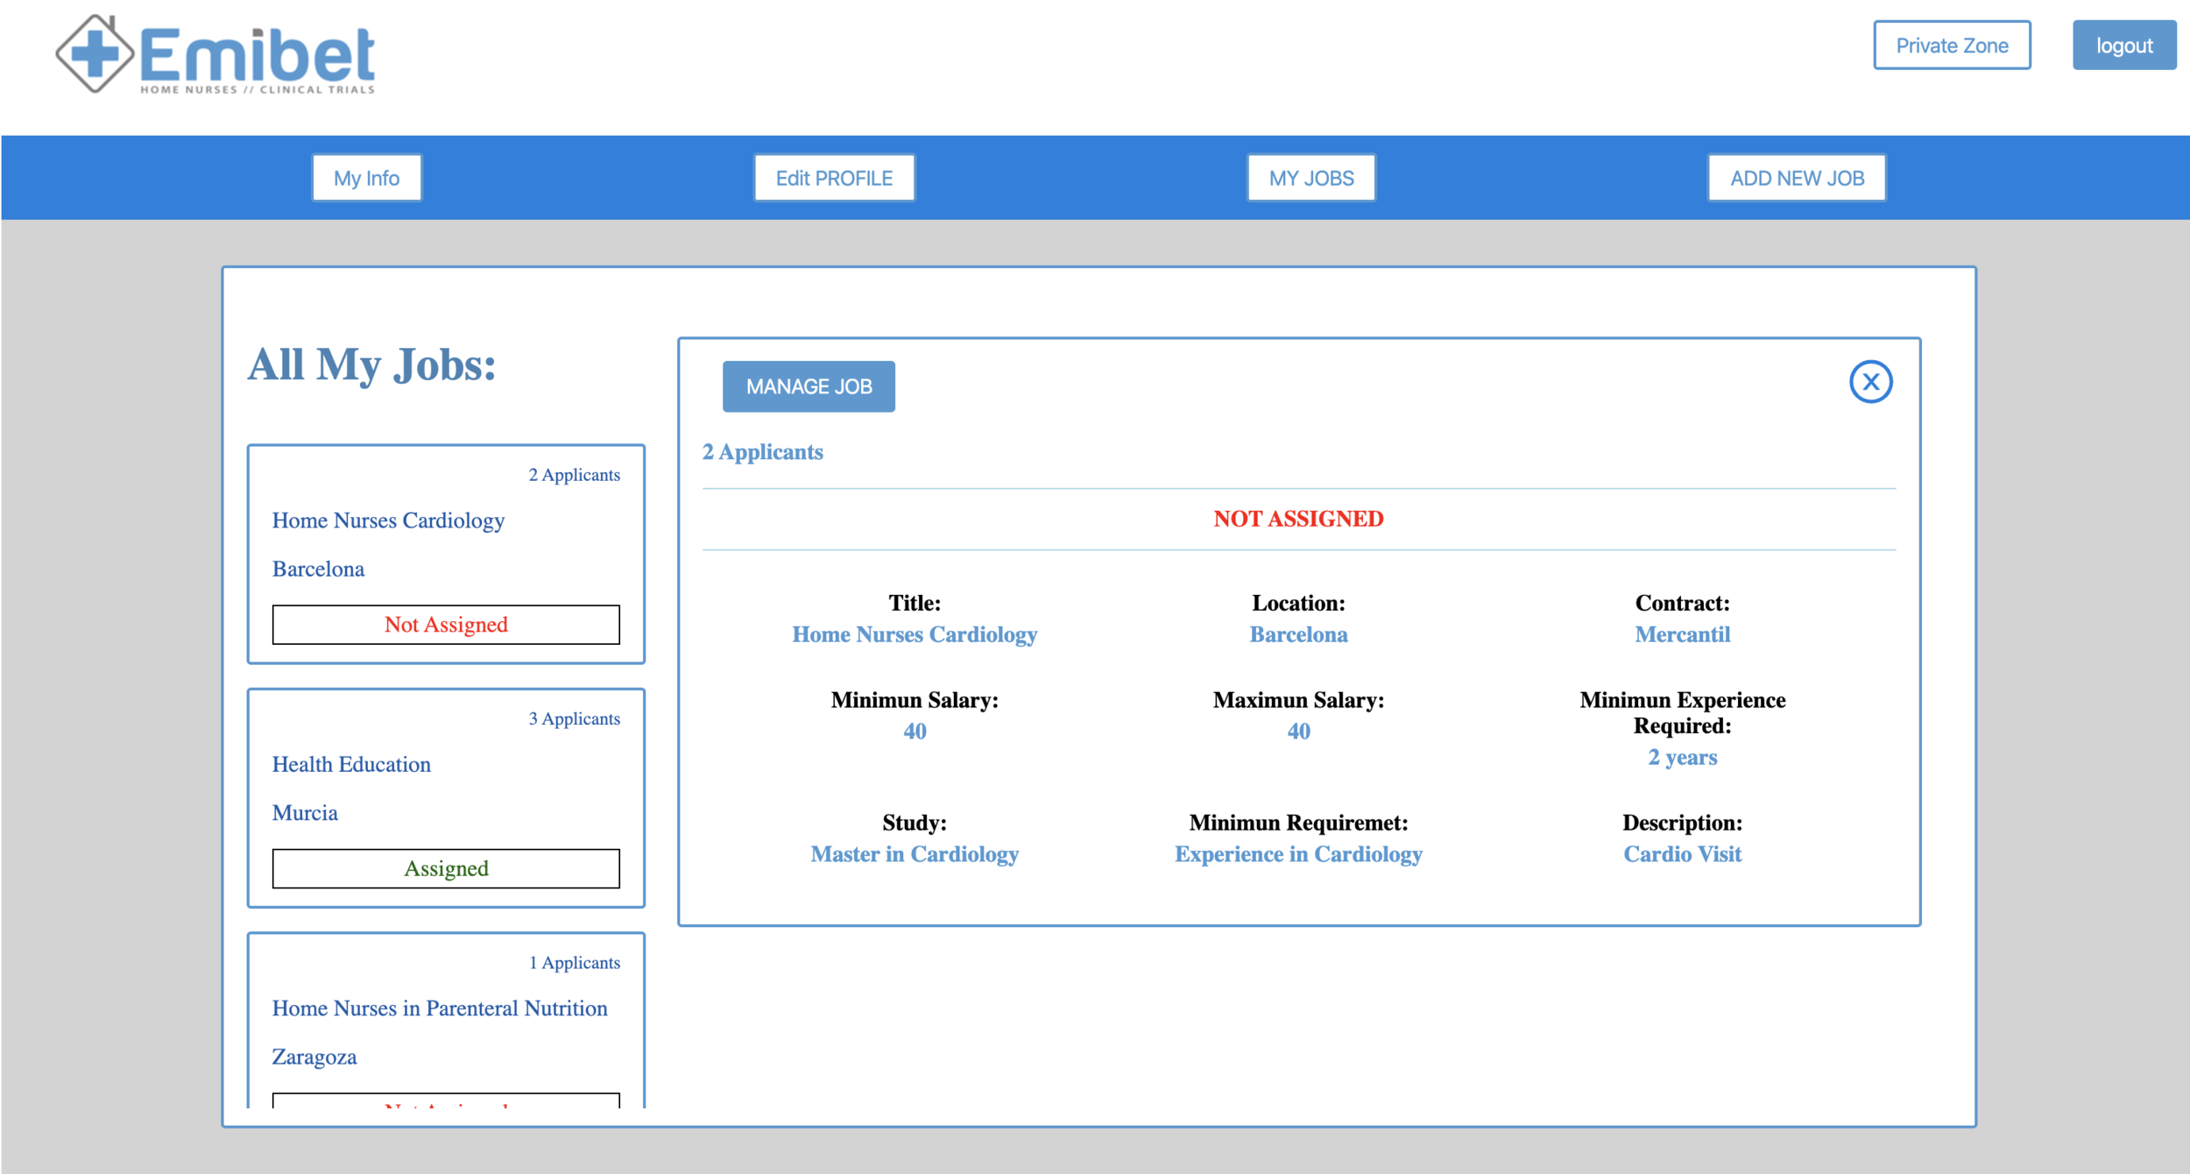The image size is (2190, 1174).
Task: Click the Not Assigned status on Barcelona job
Action: pos(445,625)
